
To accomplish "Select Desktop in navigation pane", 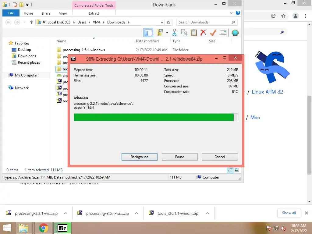I will point(24,50).
